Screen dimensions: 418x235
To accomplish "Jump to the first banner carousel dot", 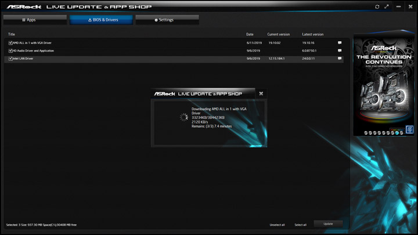I will coord(366,133).
